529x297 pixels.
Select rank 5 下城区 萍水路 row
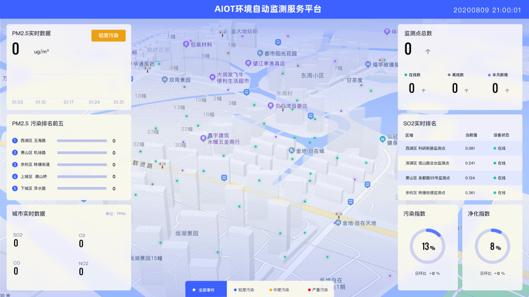coord(64,188)
